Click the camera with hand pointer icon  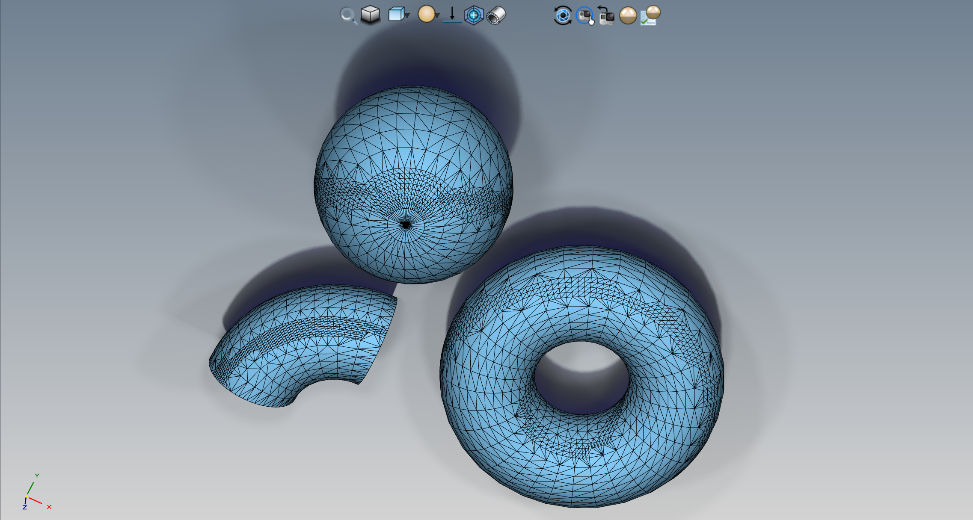point(585,16)
